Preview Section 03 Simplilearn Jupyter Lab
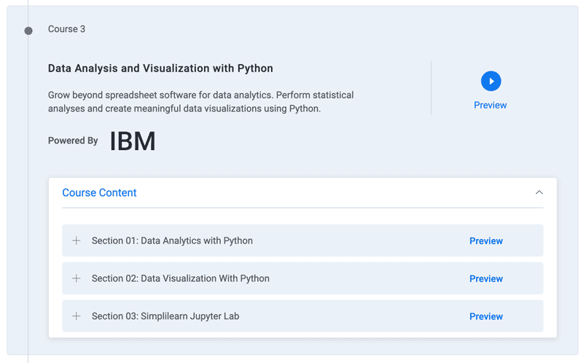This screenshot has width=583, height=363. [486, 316]
